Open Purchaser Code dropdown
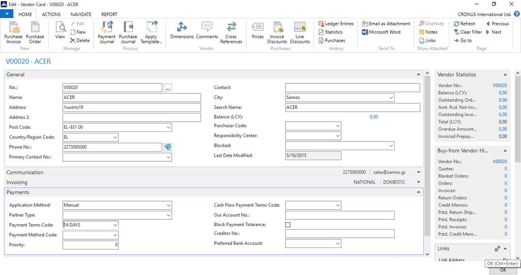 [338, 126]
